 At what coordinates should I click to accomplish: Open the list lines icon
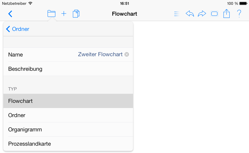coord(177,14)
